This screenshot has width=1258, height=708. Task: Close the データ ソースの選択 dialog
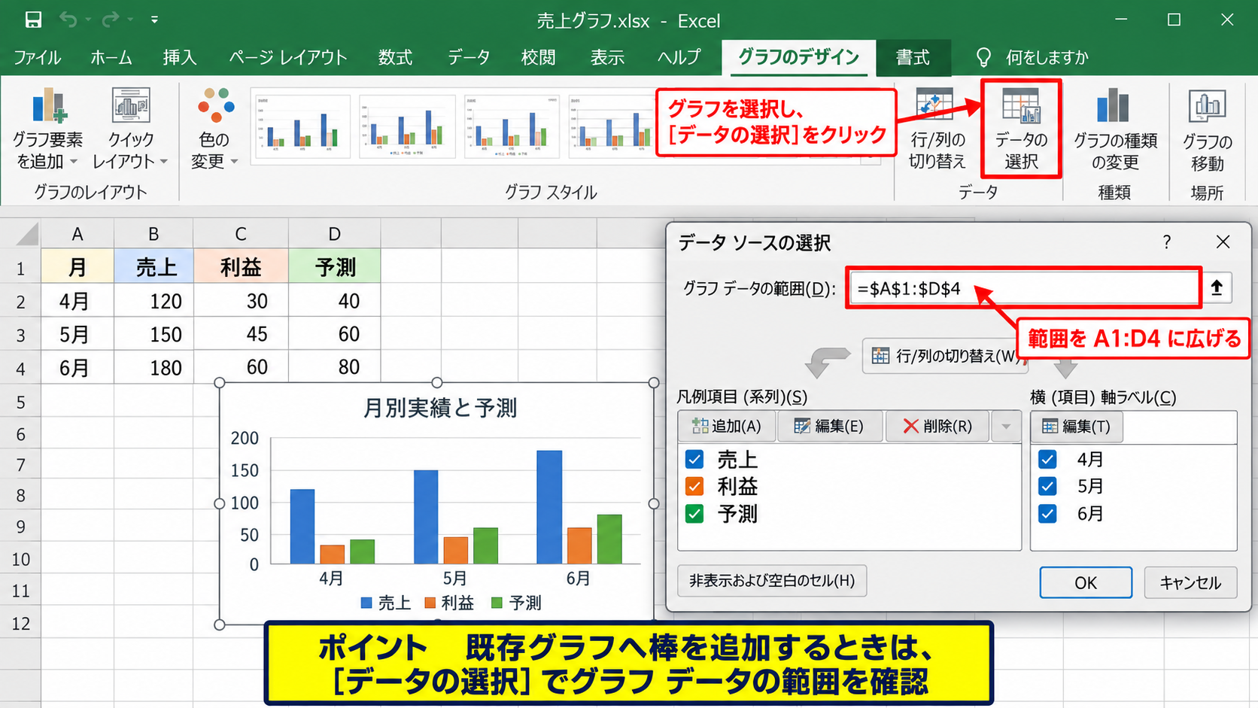tap(1223, 242)
